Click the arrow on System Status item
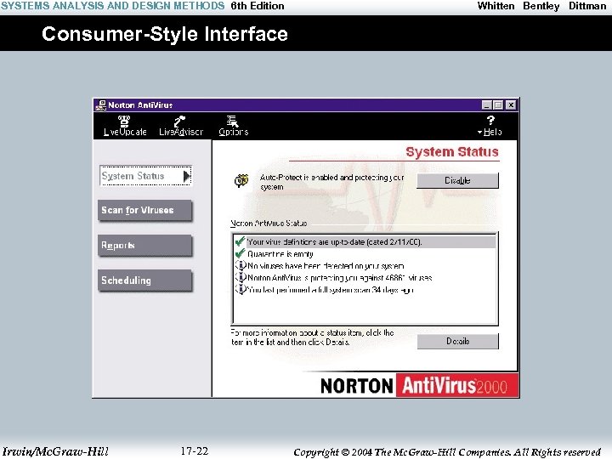Image resolution: width=612 pixels, height=459 pixels. click(x=187, y=176)
